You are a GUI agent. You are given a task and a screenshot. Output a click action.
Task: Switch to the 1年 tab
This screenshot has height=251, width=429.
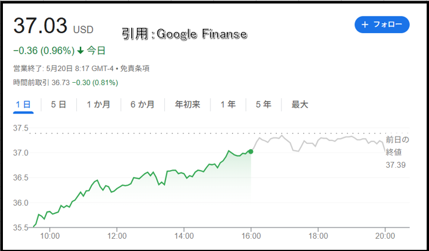[228, 104]
